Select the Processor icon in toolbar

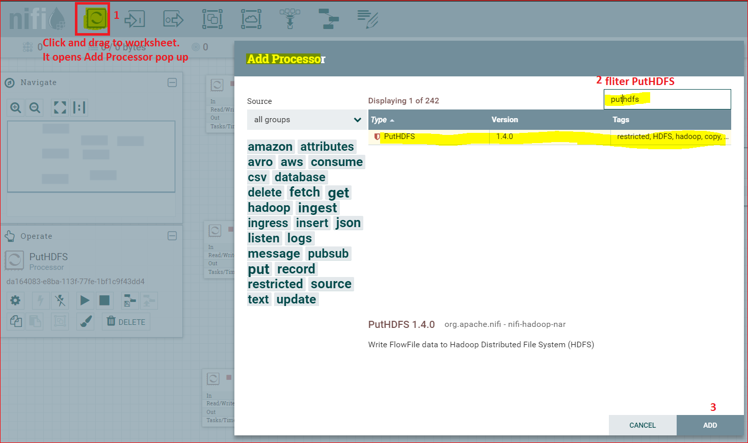[95, 19]
